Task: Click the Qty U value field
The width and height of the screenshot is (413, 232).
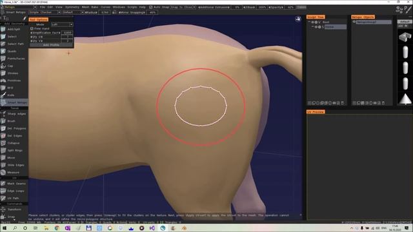Action: [67, 37]
